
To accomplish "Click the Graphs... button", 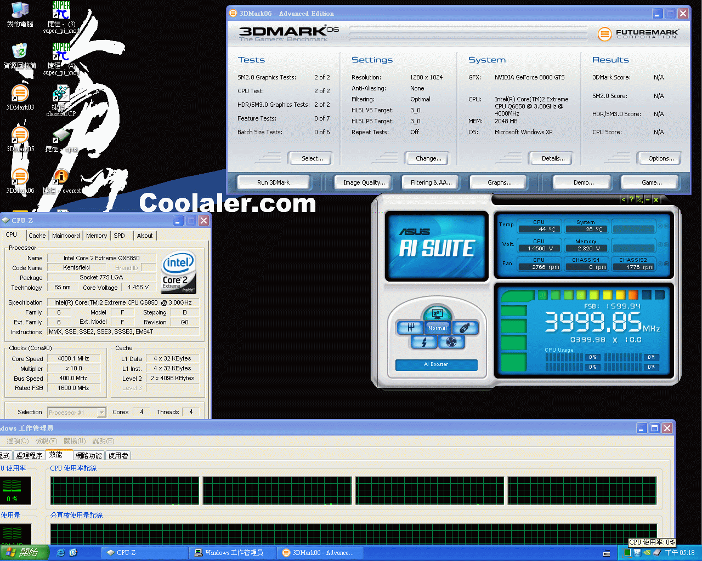I will (500, 182).
